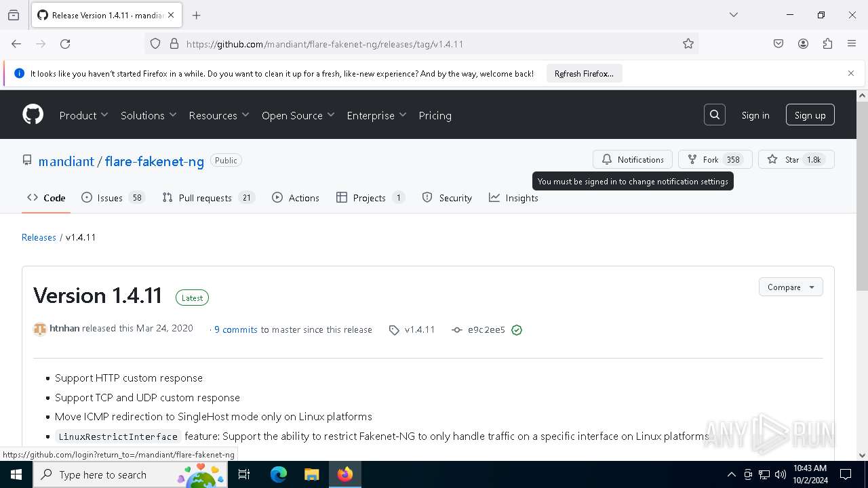
Task: Open a new tab with plus icon
Action: click(197, 15)
